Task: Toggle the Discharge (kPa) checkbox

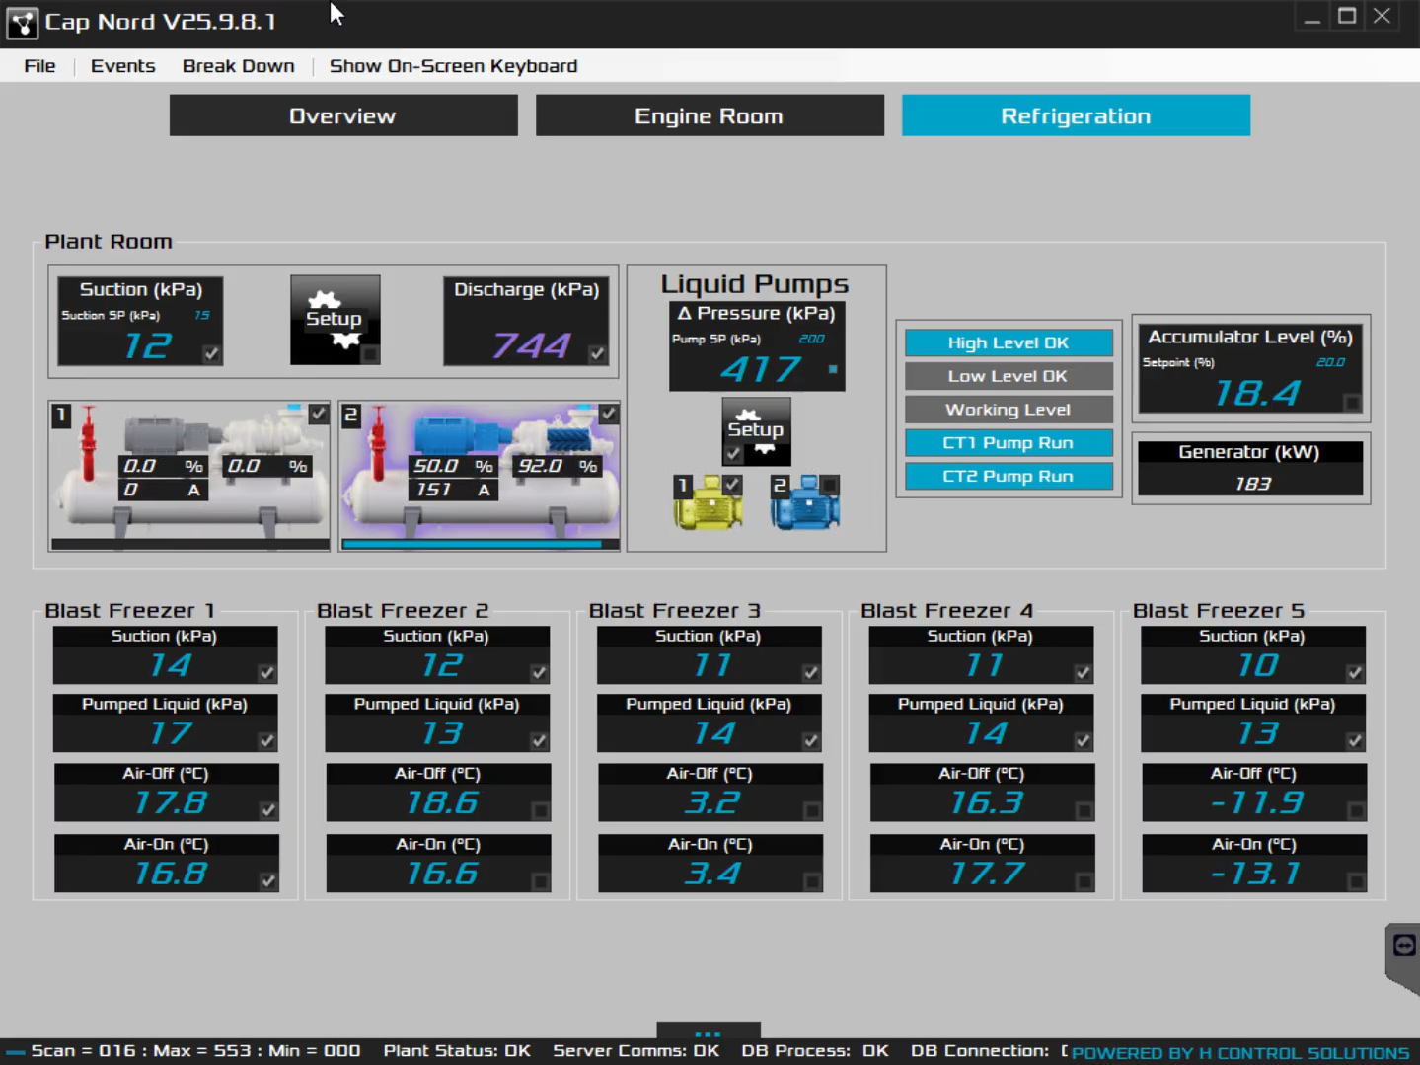Action: 597,353
